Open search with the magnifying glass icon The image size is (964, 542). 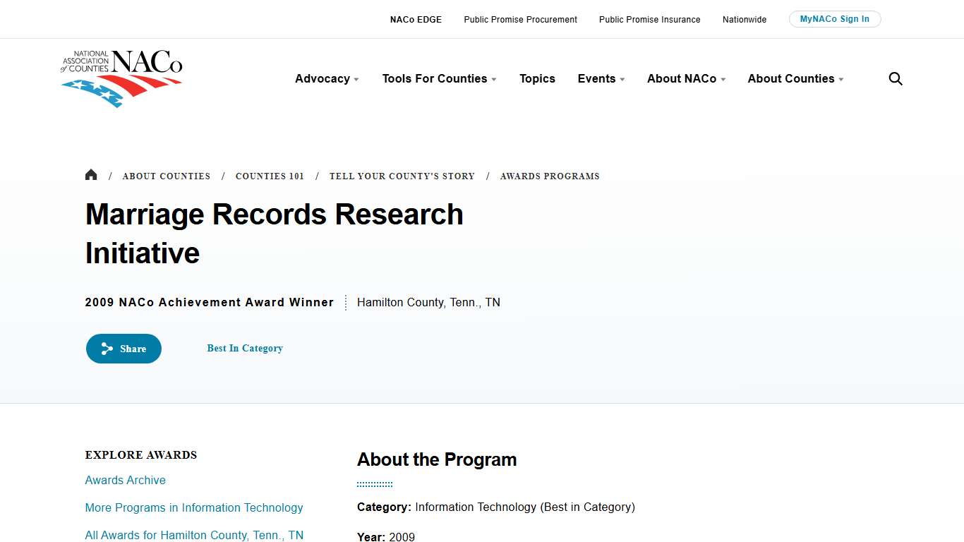895,78
